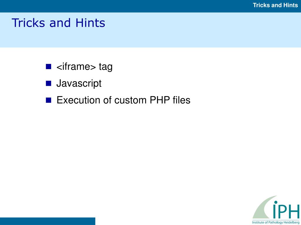
Task: Click the word Hints in the slide title
Action: pos(90,23)
